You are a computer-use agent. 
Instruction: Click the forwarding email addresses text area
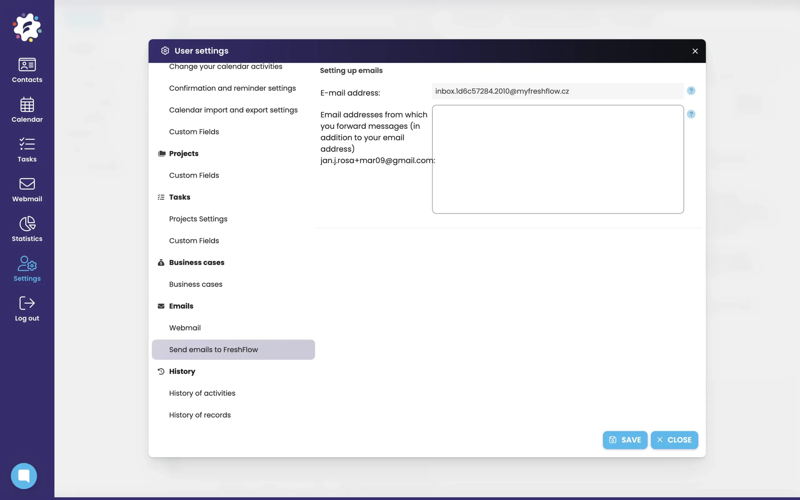pos(557,159)
